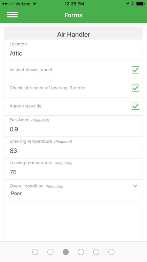The height and width of the screenshot is (262, 147).
Task: Expand the Overall condition dropdown chevron
Action: (x=135, y=186)
